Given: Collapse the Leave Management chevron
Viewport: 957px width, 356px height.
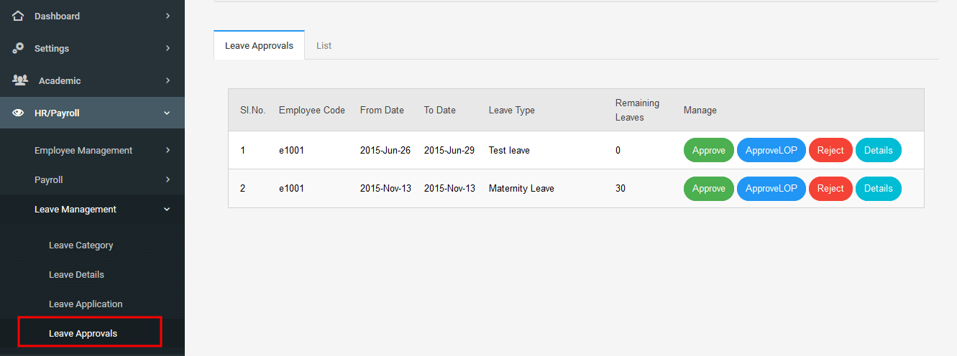Looking at the screenshot, I should coord(167,210).
